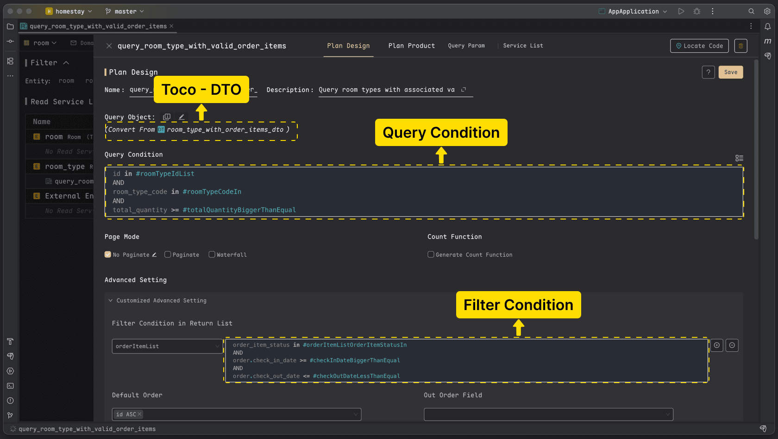Open the orderItemList dropdown
778x439 pixels.
point(167,346)
